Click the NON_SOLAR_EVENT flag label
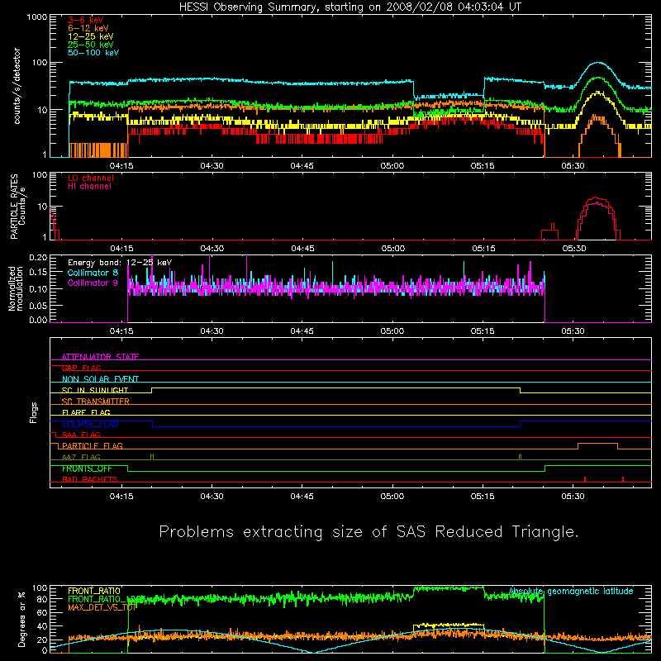This screenshot has height=661, width=661. click(100, 379)
